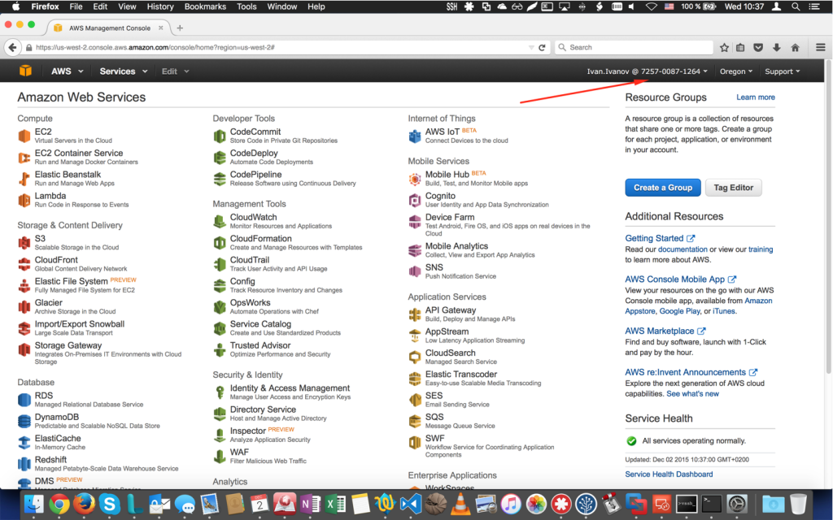
Task: Open the Trash in the Dock
Action: click(x=798, y=504)
